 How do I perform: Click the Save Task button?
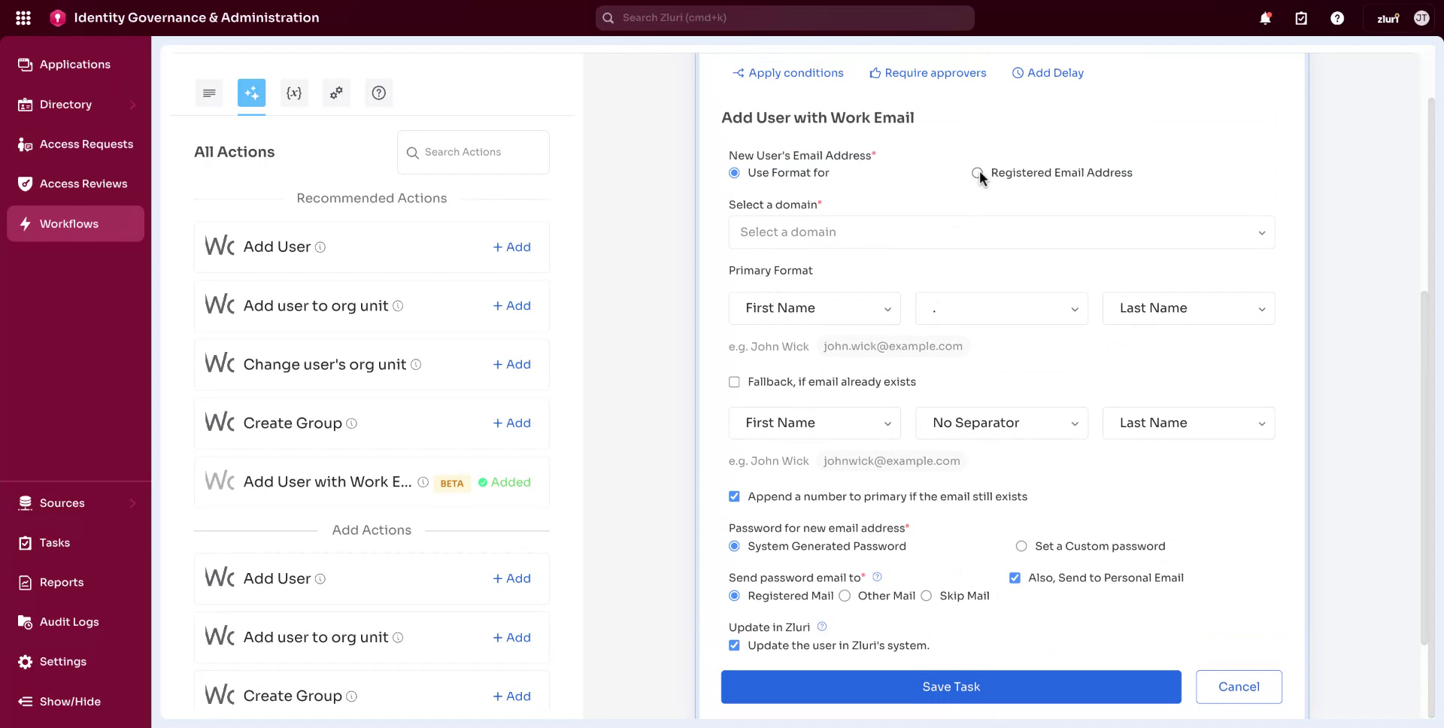coord(950,687)
